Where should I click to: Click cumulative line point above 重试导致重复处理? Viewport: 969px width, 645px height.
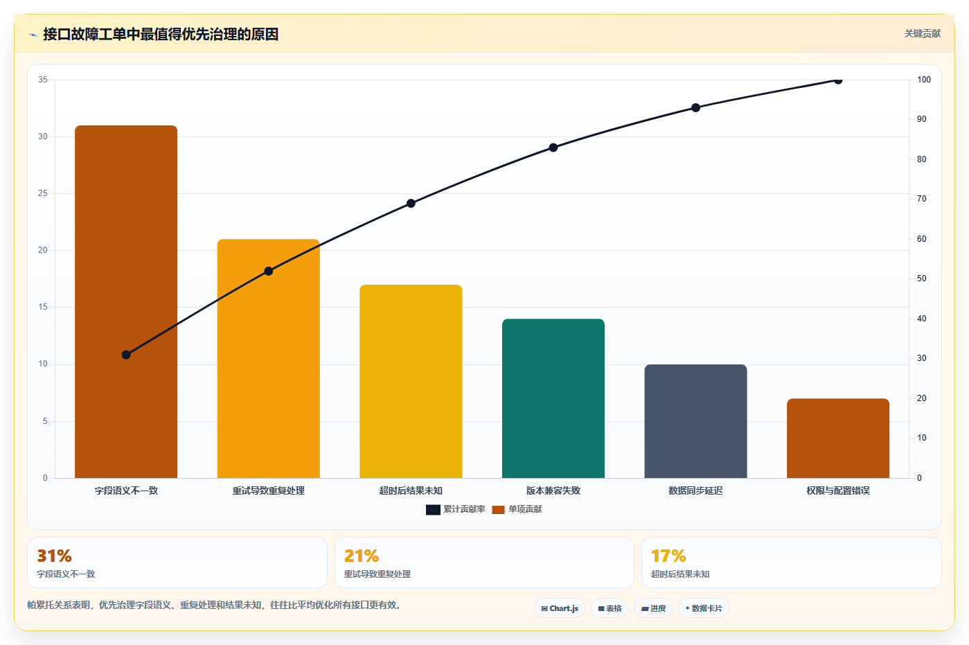[x=269, y=271]
